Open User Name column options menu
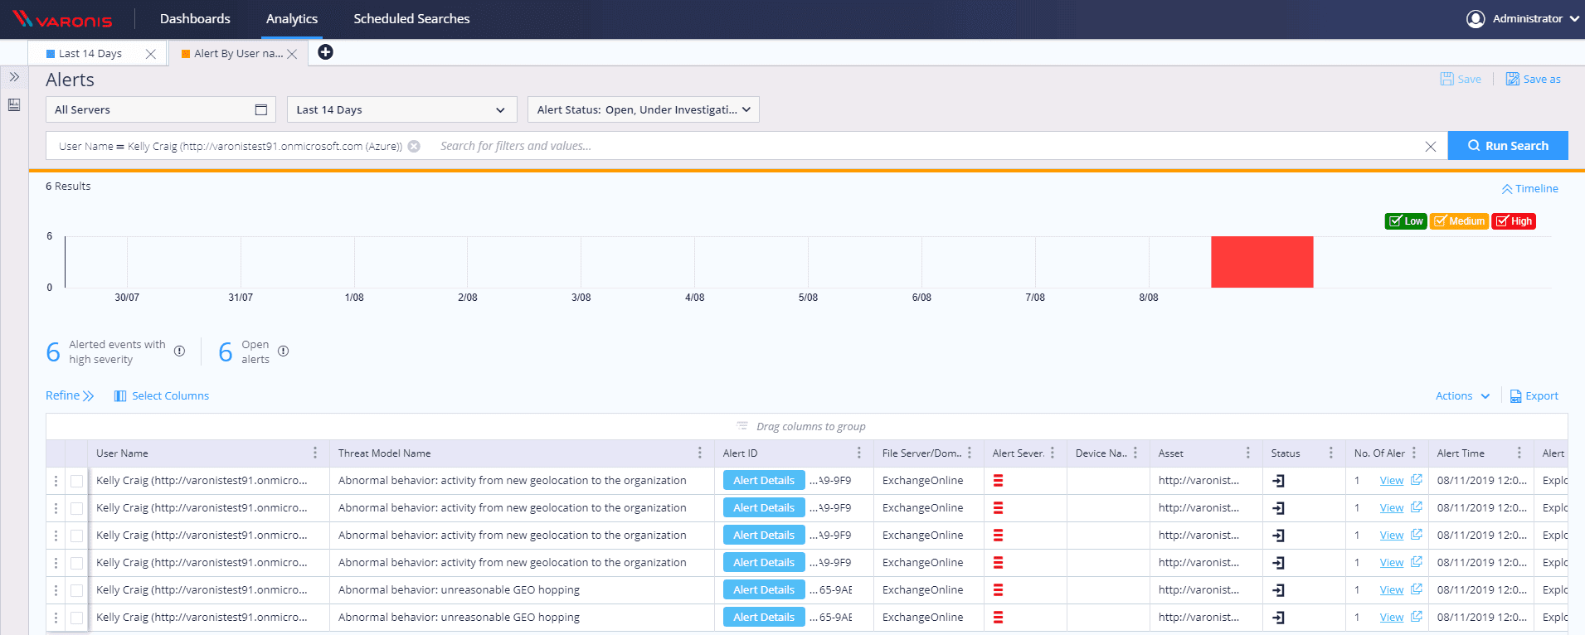Screen dimensions: 1585x635 click(x=315, y=453)
